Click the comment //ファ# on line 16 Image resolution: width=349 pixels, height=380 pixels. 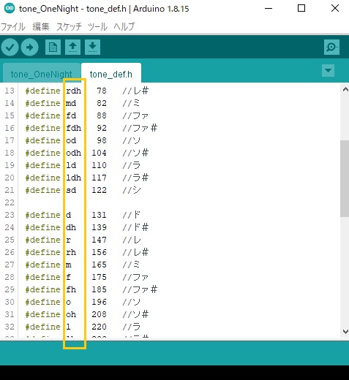[x=140, y=128]
